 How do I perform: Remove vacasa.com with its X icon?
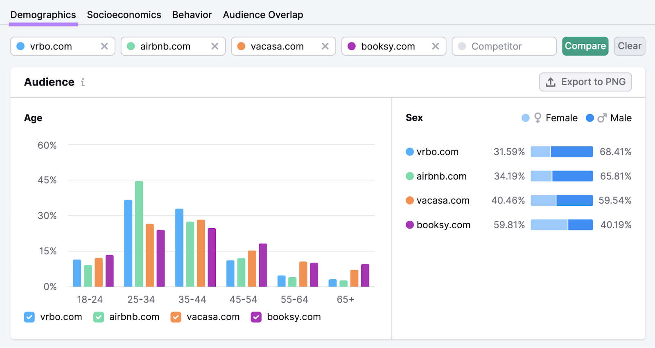(325, 46)
